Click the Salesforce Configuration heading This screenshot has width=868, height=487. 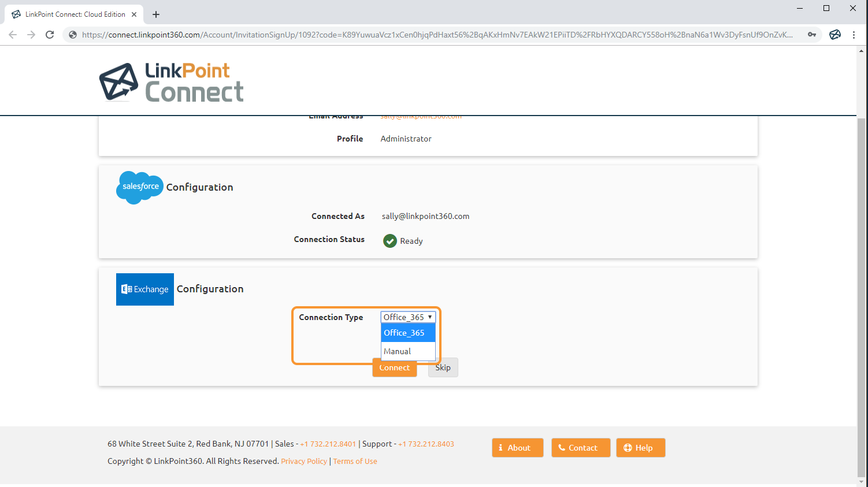pyautogui.click(x=200, y=187)
